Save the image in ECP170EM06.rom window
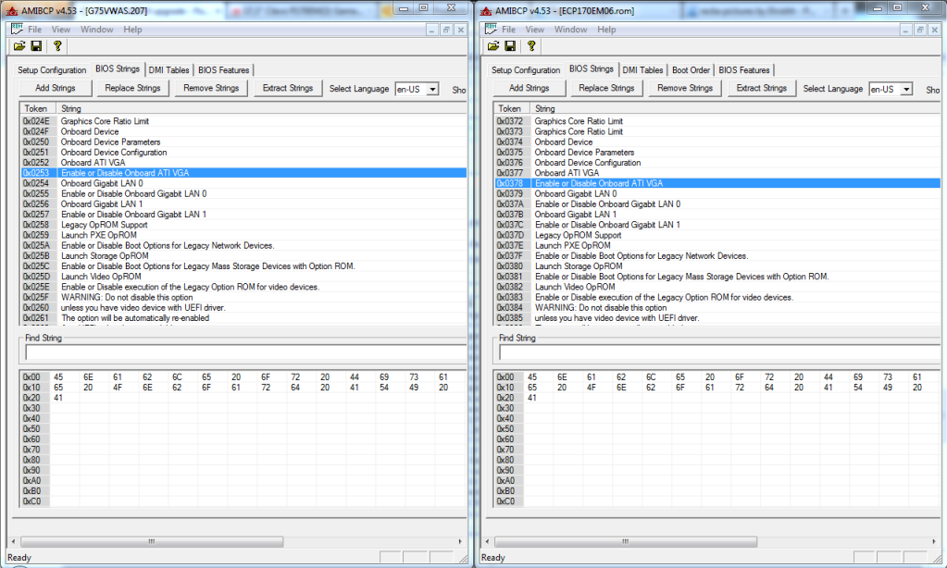 coord(510,46)
